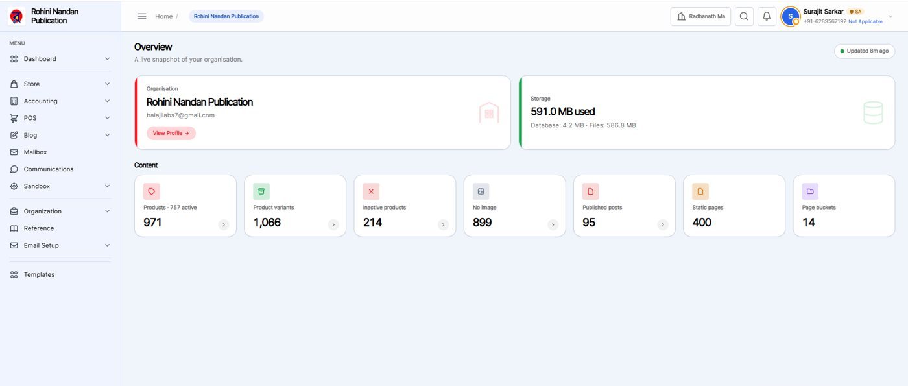Click the Page buckets count 14
This screenshot has height=386, width=908.
pyautogui.click(x=809, y=223)
